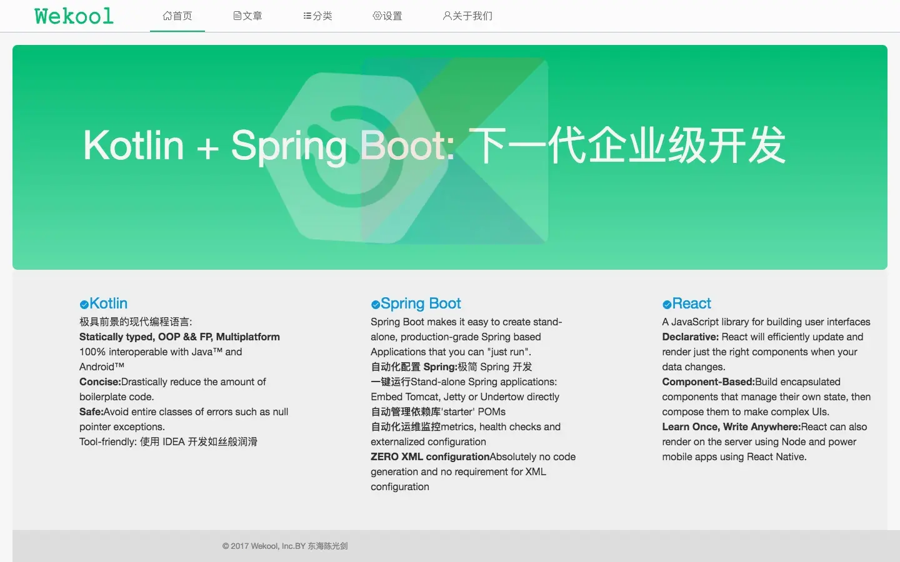Click the gear icon beside 设置
The height and width of the screenshot is (562, 900).
point(377,16)
